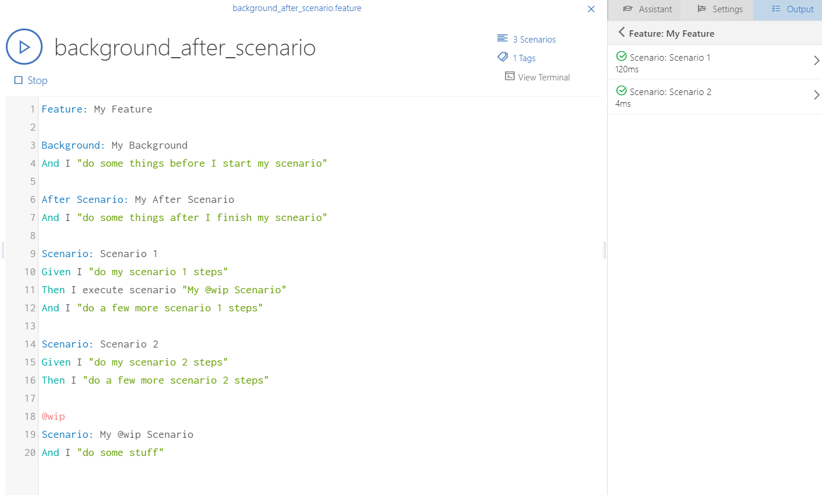Select the background_after_scenario.feature file tab
Viewport: 822px width, 495px height.
click(297, 8)
